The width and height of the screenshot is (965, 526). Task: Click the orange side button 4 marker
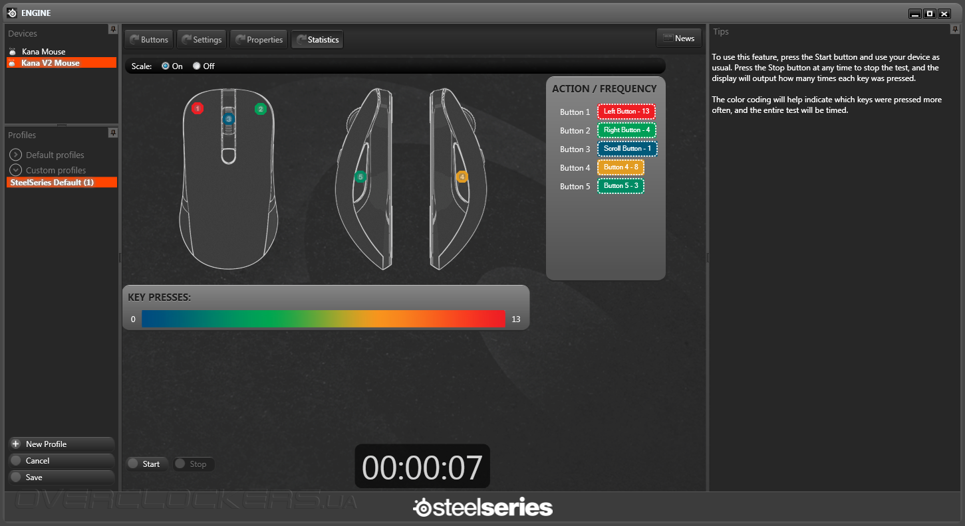click(462, 177)
